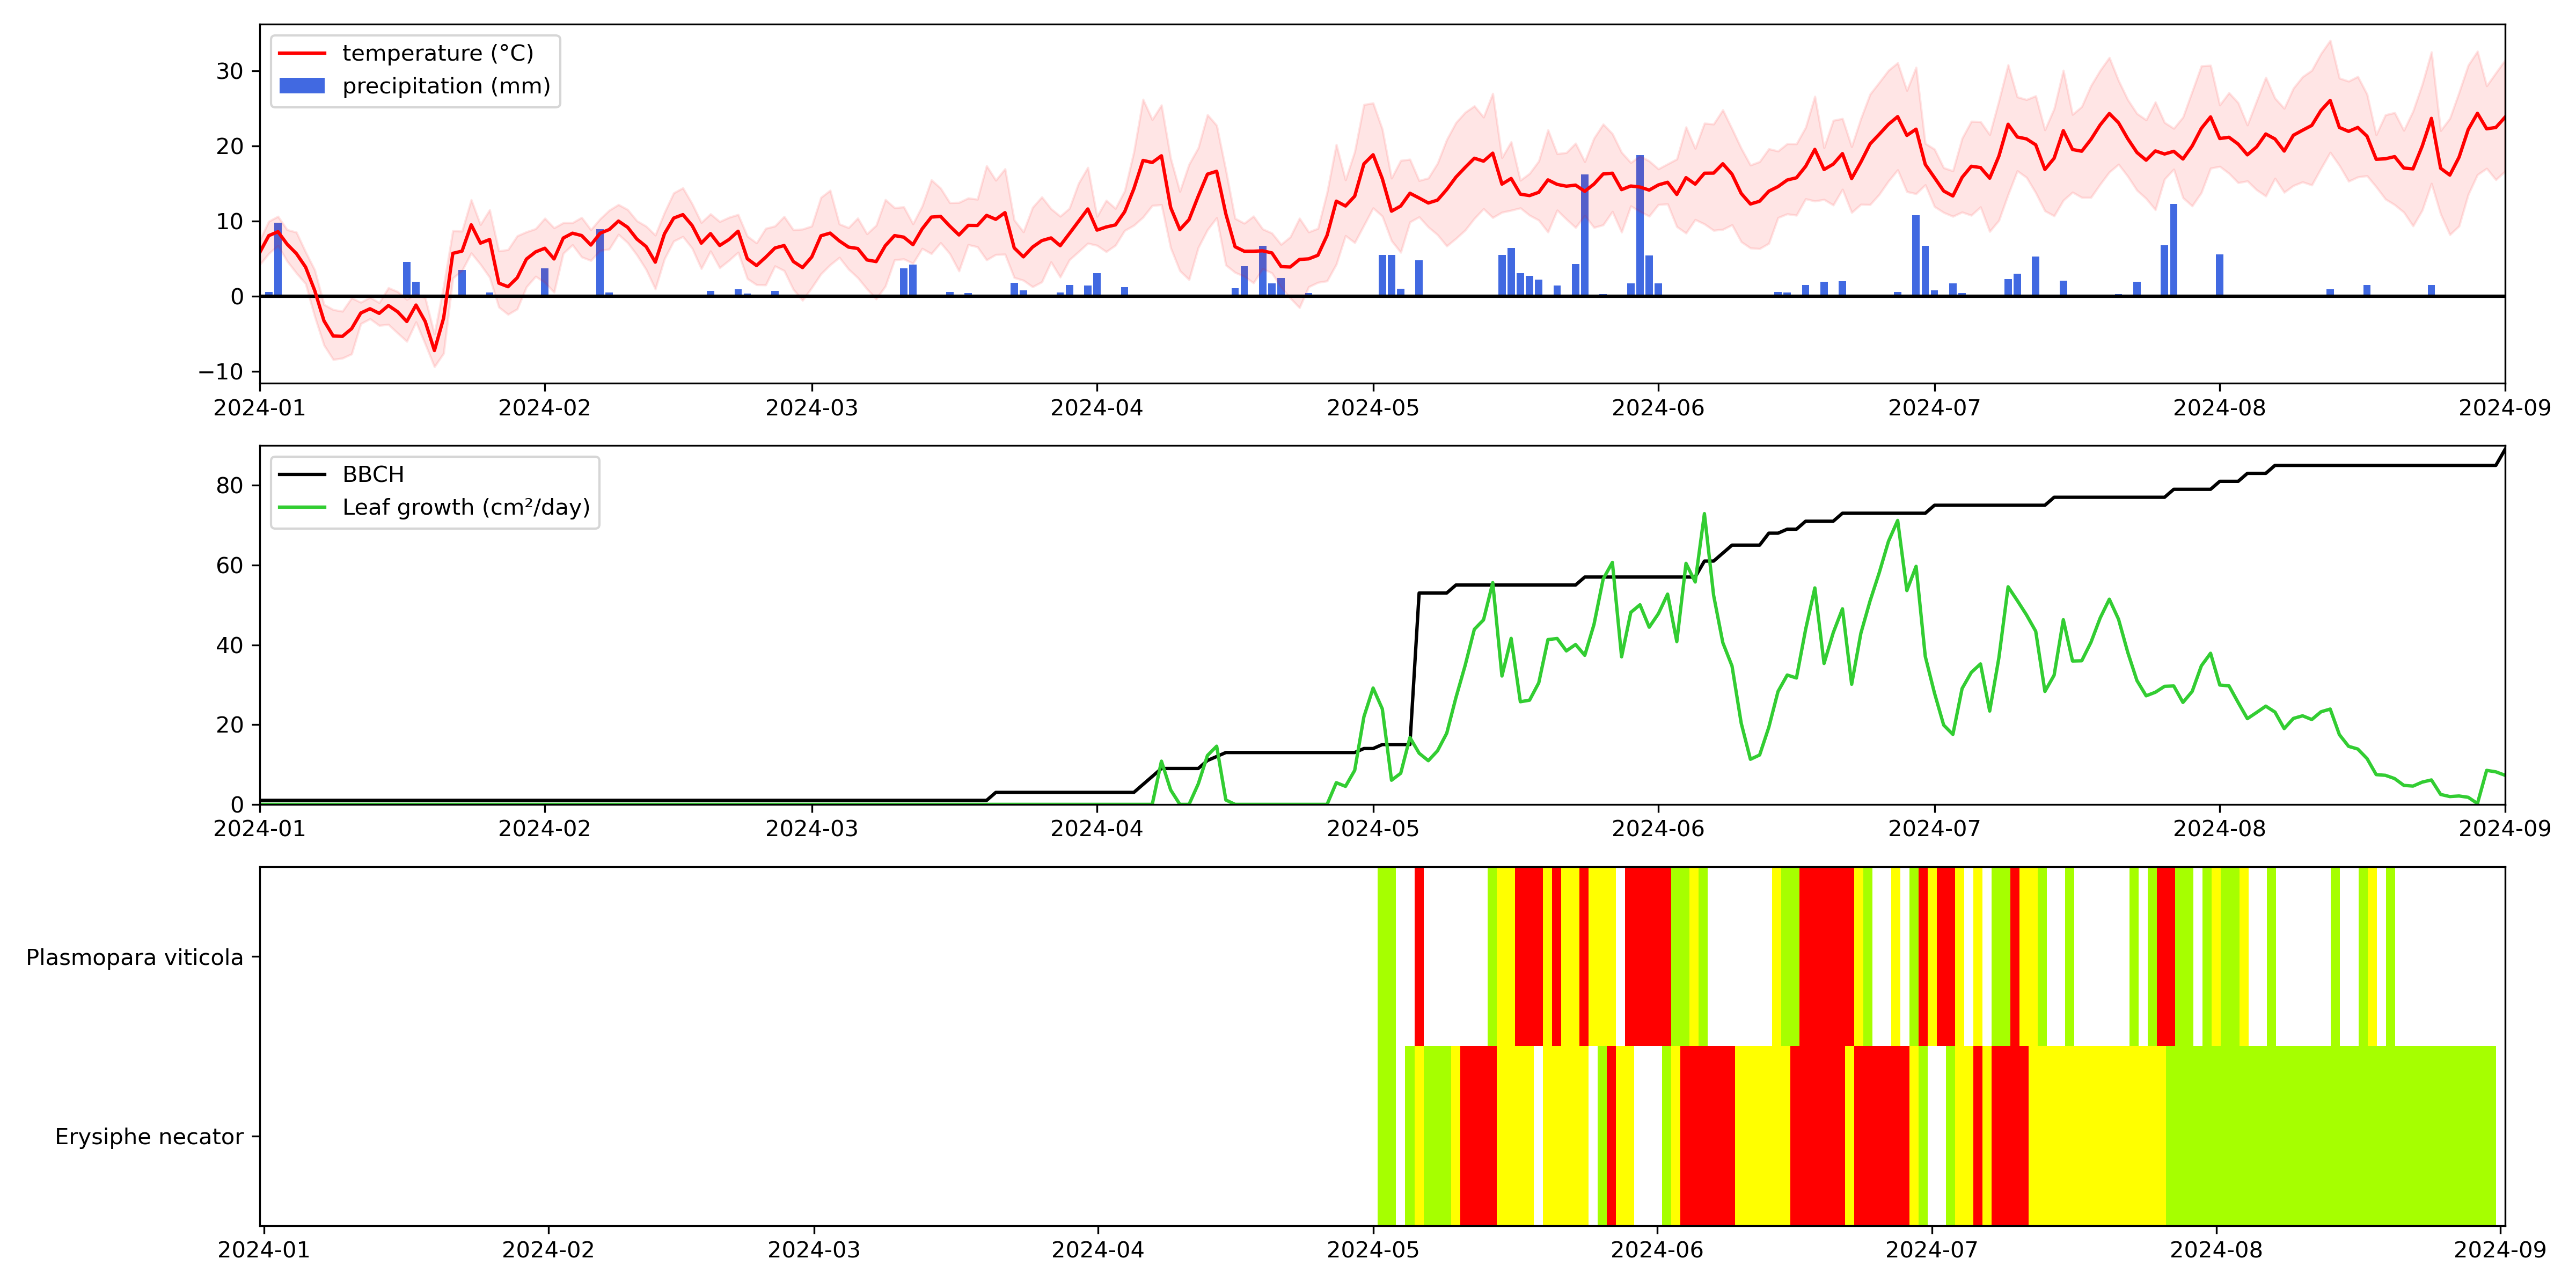Click '2024-02' under the disease risk heatmap
The height and width of the screenshot is (1288, 2576).
coord(548,1250)
